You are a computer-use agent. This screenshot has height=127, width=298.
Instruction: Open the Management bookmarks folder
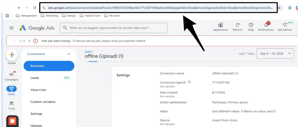pos(26,16)
